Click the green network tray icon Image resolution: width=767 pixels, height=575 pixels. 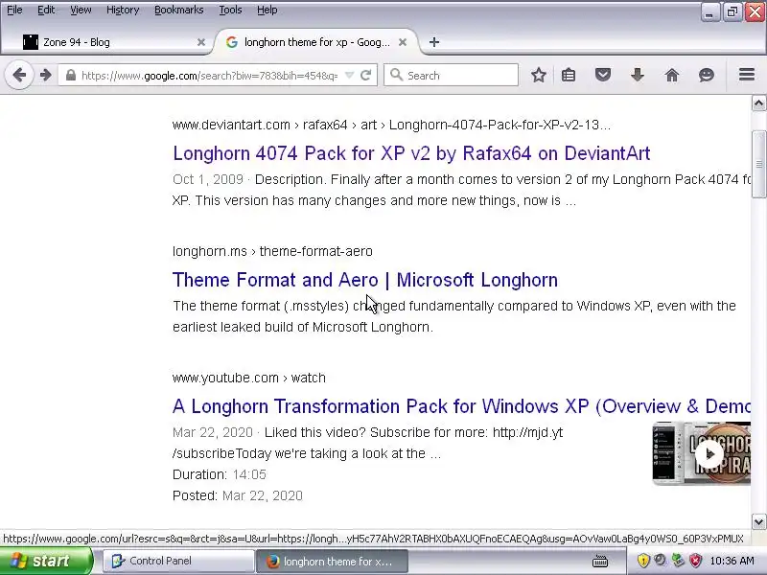678,561
